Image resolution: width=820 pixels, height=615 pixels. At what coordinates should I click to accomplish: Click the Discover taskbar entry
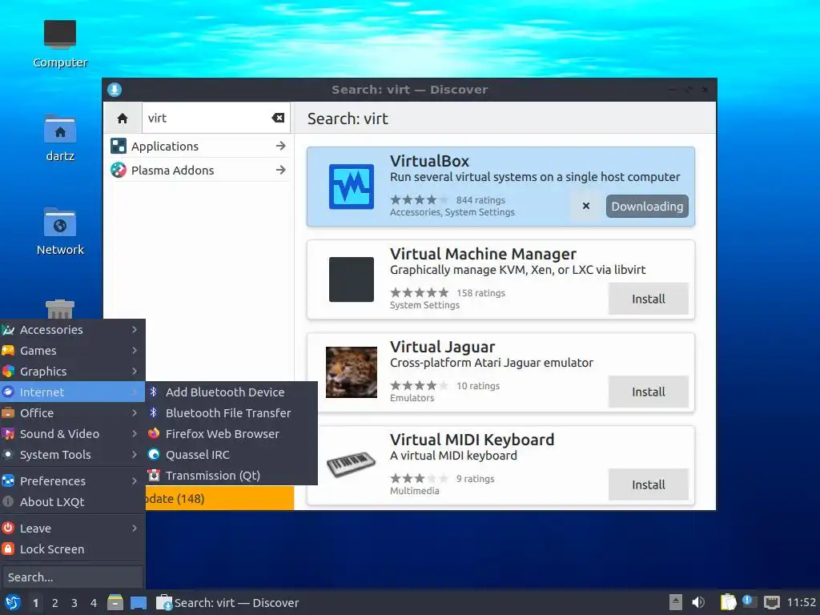pos(228,602)
